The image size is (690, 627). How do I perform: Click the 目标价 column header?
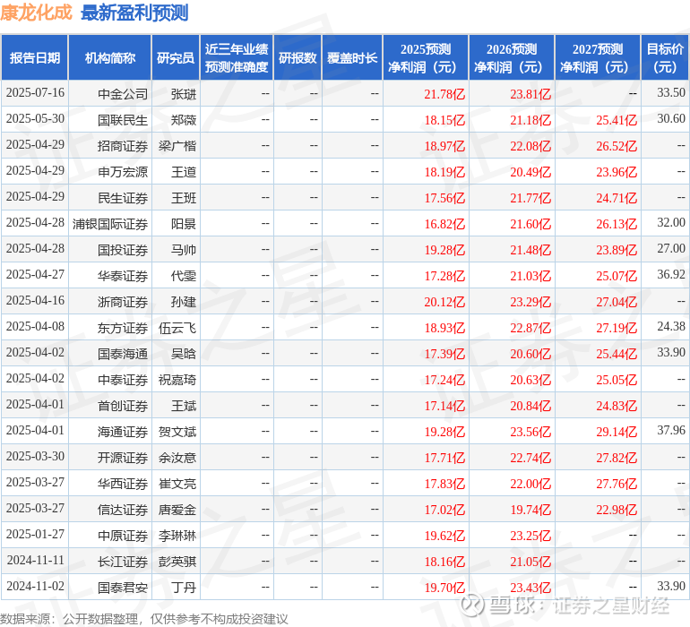665,57
